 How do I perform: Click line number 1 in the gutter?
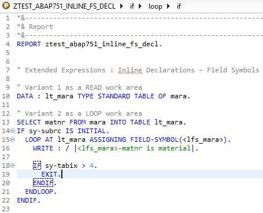click(x=8, y=18)
